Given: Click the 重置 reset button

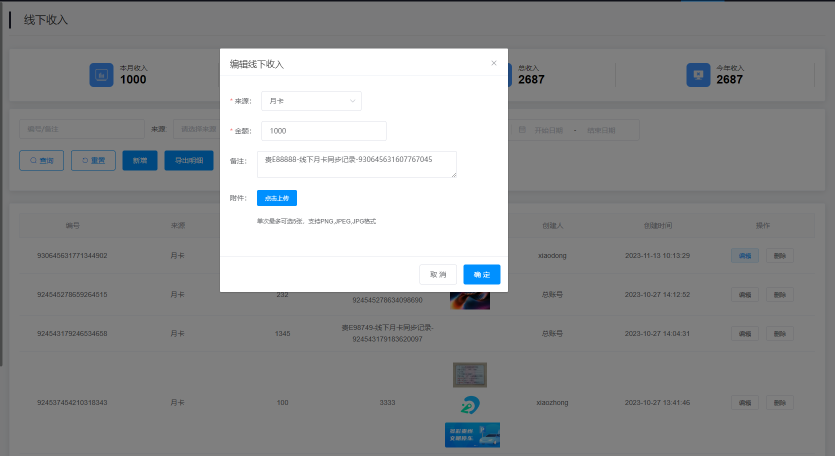Looking at the screenshot, I should point(93,160).
